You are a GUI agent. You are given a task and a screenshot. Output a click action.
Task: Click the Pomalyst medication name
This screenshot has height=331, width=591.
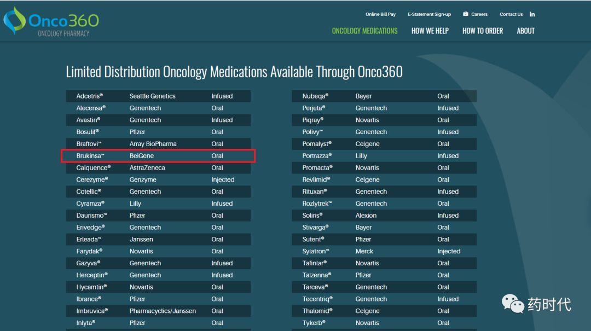point(317,144)
